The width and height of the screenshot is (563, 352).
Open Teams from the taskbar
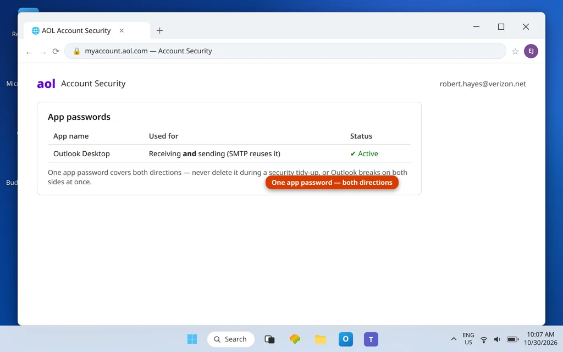tap(371, 339)
